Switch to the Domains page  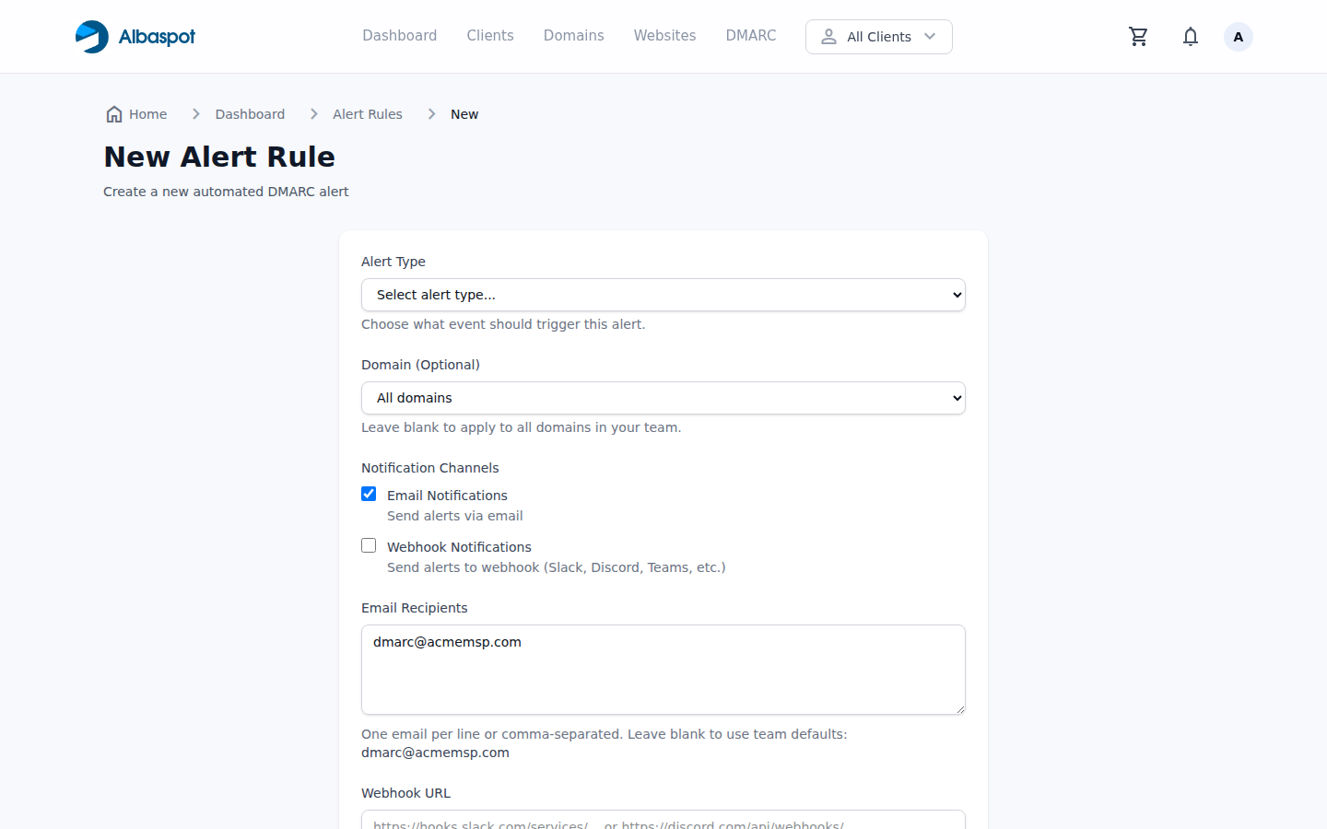(x=573, y=35)
